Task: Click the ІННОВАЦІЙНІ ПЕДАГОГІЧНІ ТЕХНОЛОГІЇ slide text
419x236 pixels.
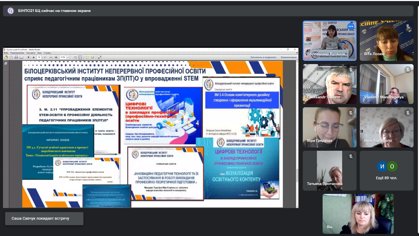Action: [x=166, y=178]
